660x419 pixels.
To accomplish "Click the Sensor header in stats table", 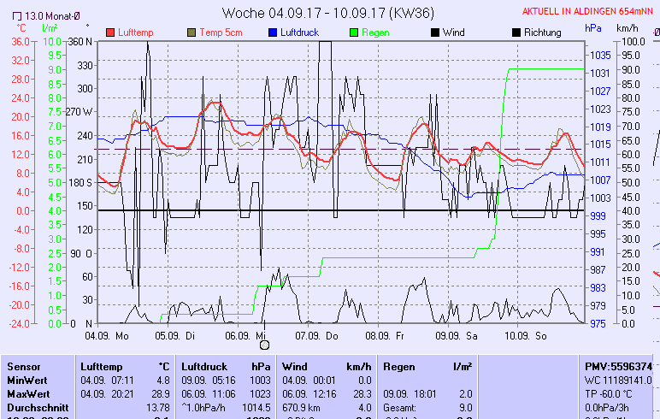I will pos(24,366).
